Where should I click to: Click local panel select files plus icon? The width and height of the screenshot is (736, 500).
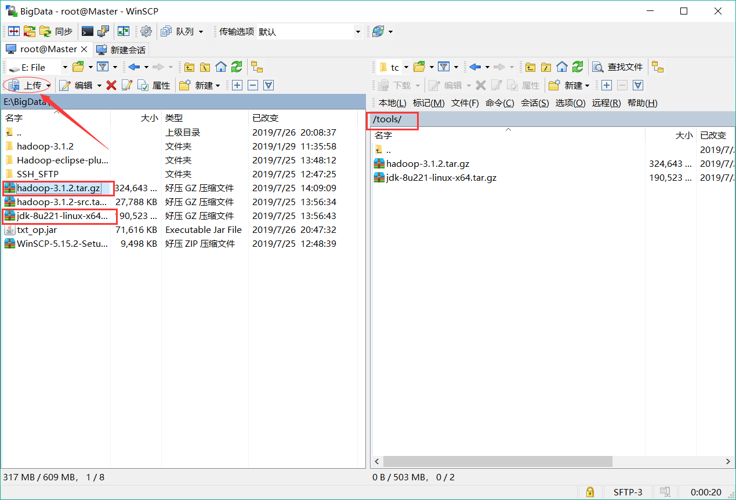(x=237, y=85)
